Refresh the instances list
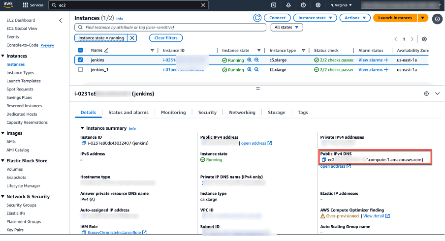The width and height of the screenshot is (445, 241). [257, 18]
